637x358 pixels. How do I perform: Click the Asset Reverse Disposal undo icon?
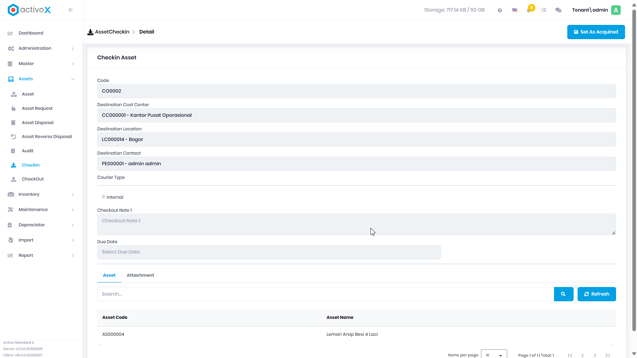(x=13, y=137)
